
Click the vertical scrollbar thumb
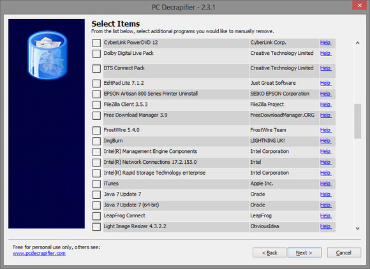pos(357,121)
